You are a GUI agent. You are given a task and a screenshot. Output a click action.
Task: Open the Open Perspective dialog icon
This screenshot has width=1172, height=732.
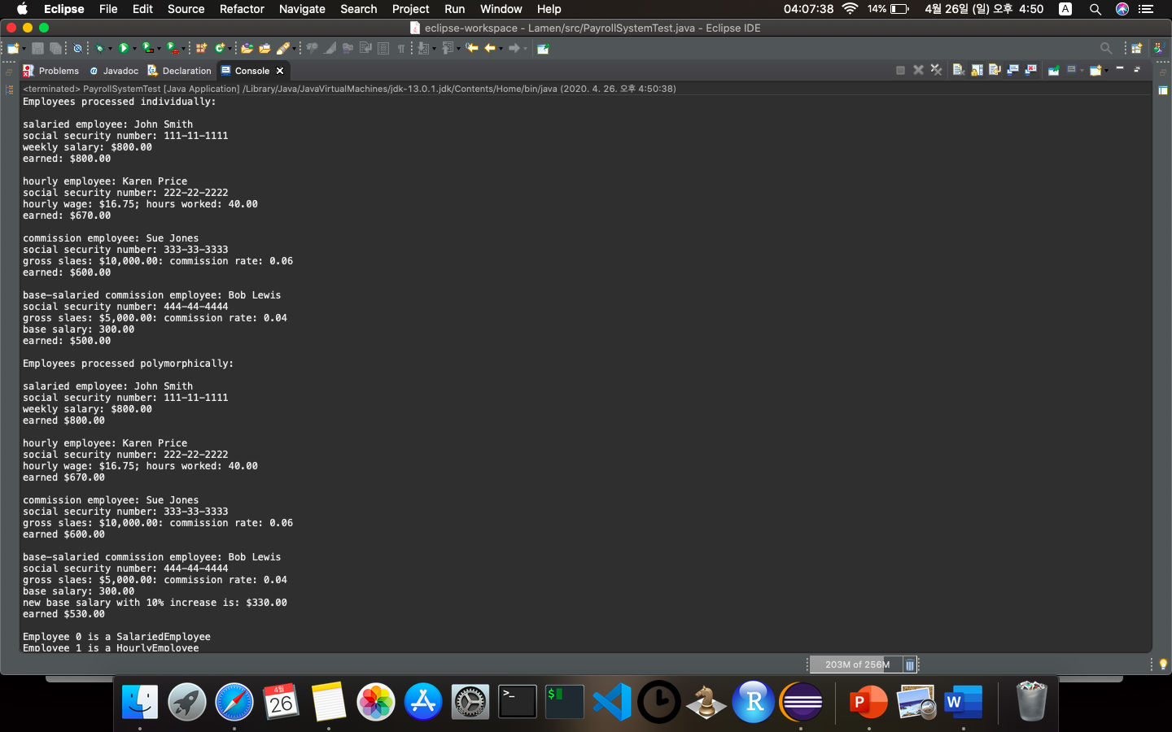coord(1137,48)
